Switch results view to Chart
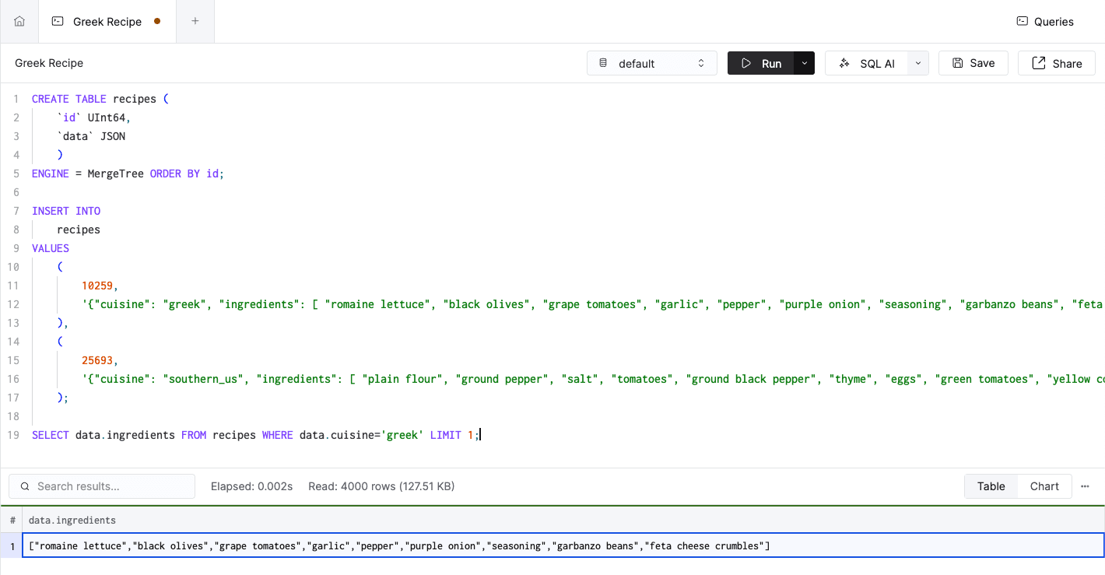 tap(1044, 486)
